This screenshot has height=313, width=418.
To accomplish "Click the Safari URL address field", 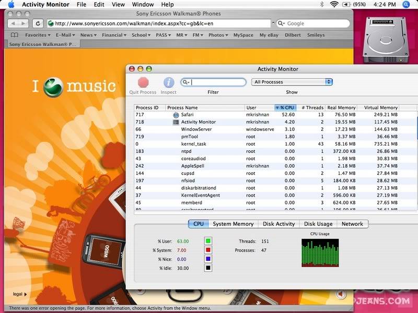I will click(159, 23).
